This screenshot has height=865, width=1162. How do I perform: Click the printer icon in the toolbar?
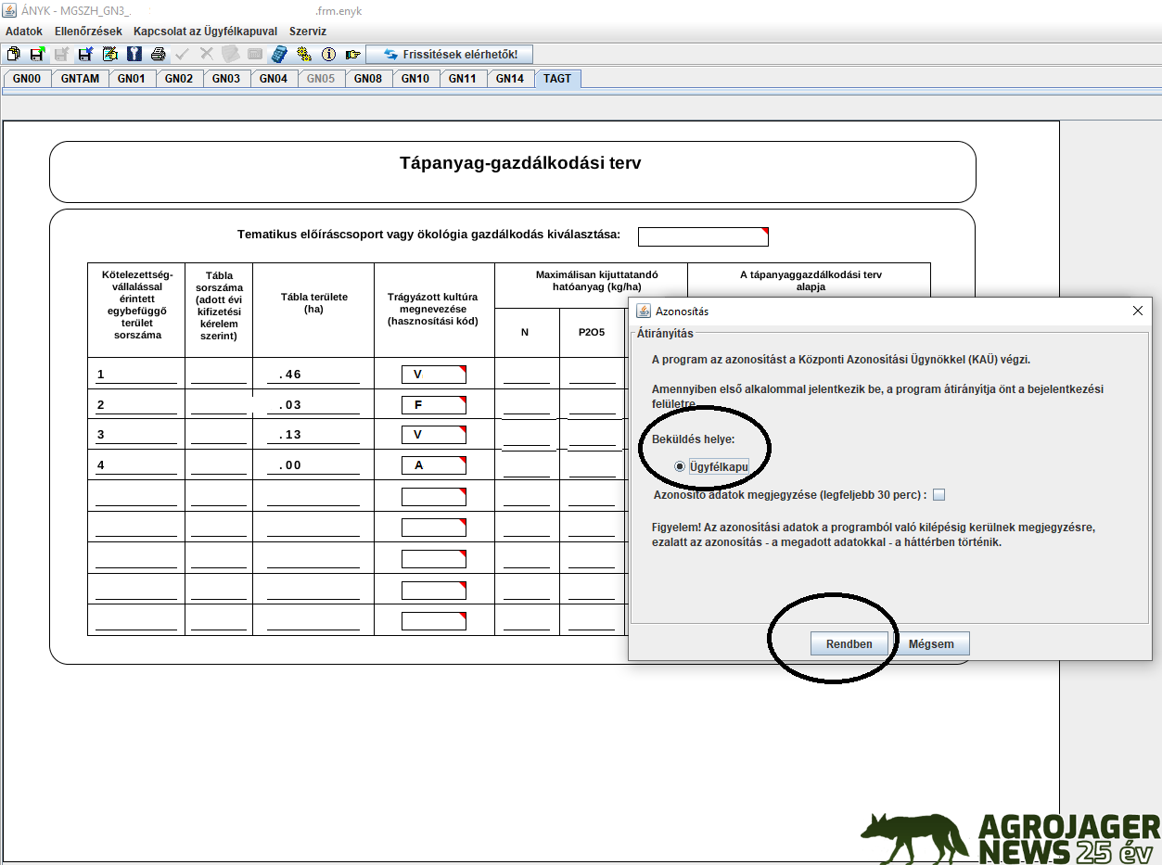(159, 55)
